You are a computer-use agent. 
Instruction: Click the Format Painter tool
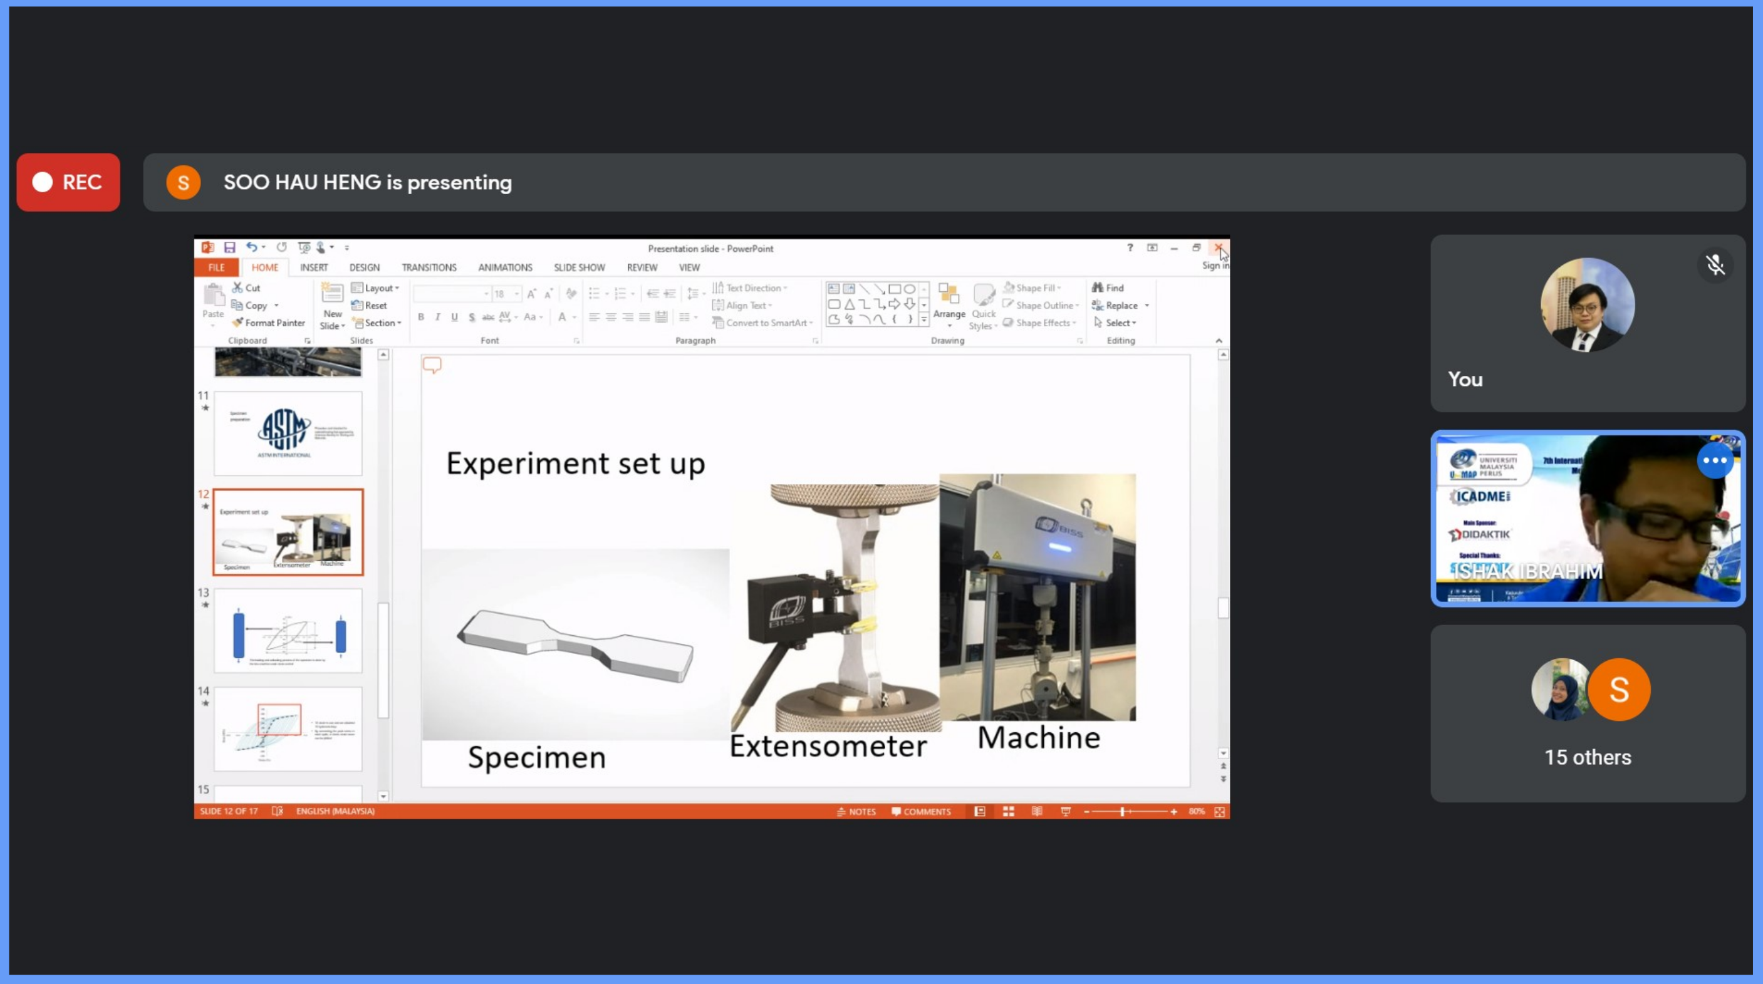pos(268,323)
